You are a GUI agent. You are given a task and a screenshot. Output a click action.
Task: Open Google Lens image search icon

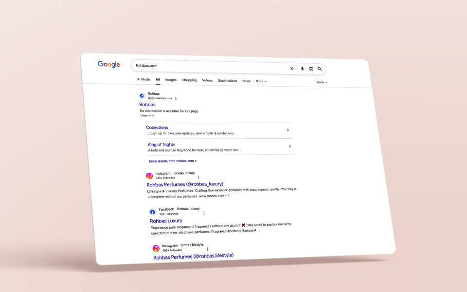(x=311, y=69)
